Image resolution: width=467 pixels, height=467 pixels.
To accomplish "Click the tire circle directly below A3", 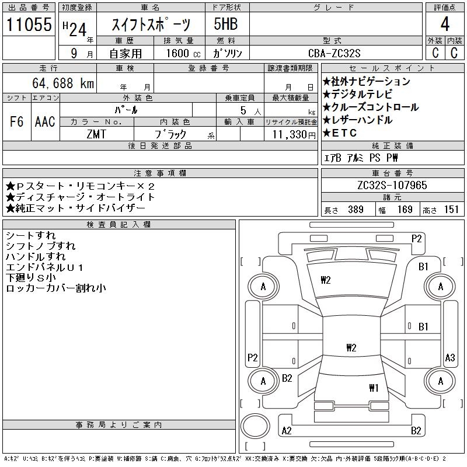I will 440,381.
